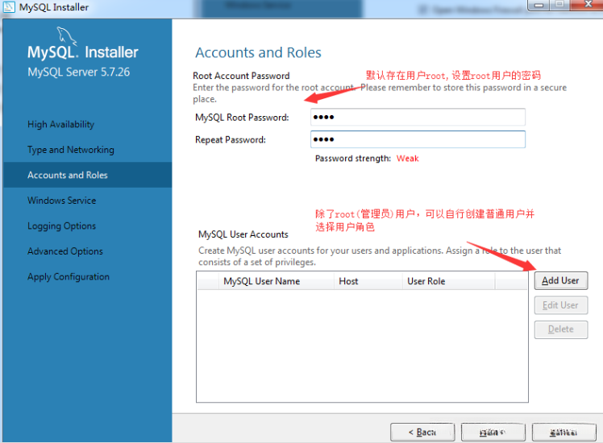Jump to Logging Options step
This screenshot has width=603, height=443.
click(x=61, y=226)
